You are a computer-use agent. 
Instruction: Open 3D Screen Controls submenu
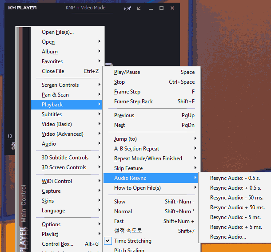pyautogui.click(x=68, y=167)
